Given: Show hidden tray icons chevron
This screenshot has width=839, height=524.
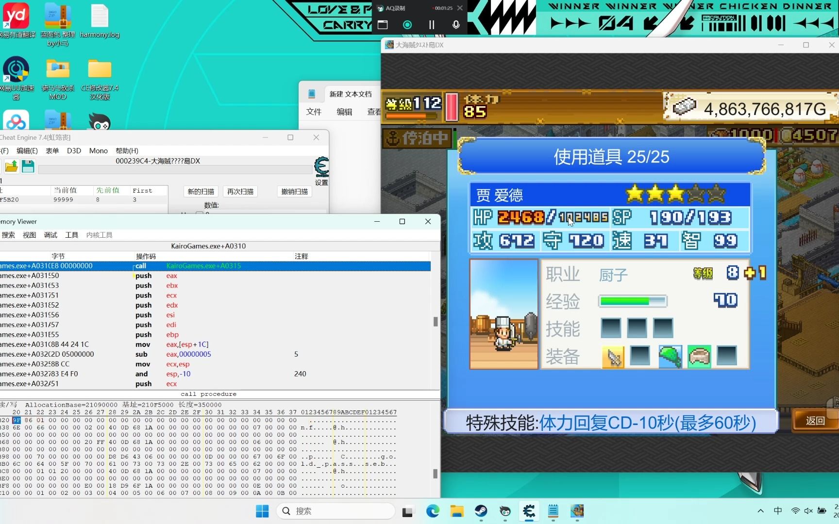Looking at the screenshot, I should click(x=760, y=511).
